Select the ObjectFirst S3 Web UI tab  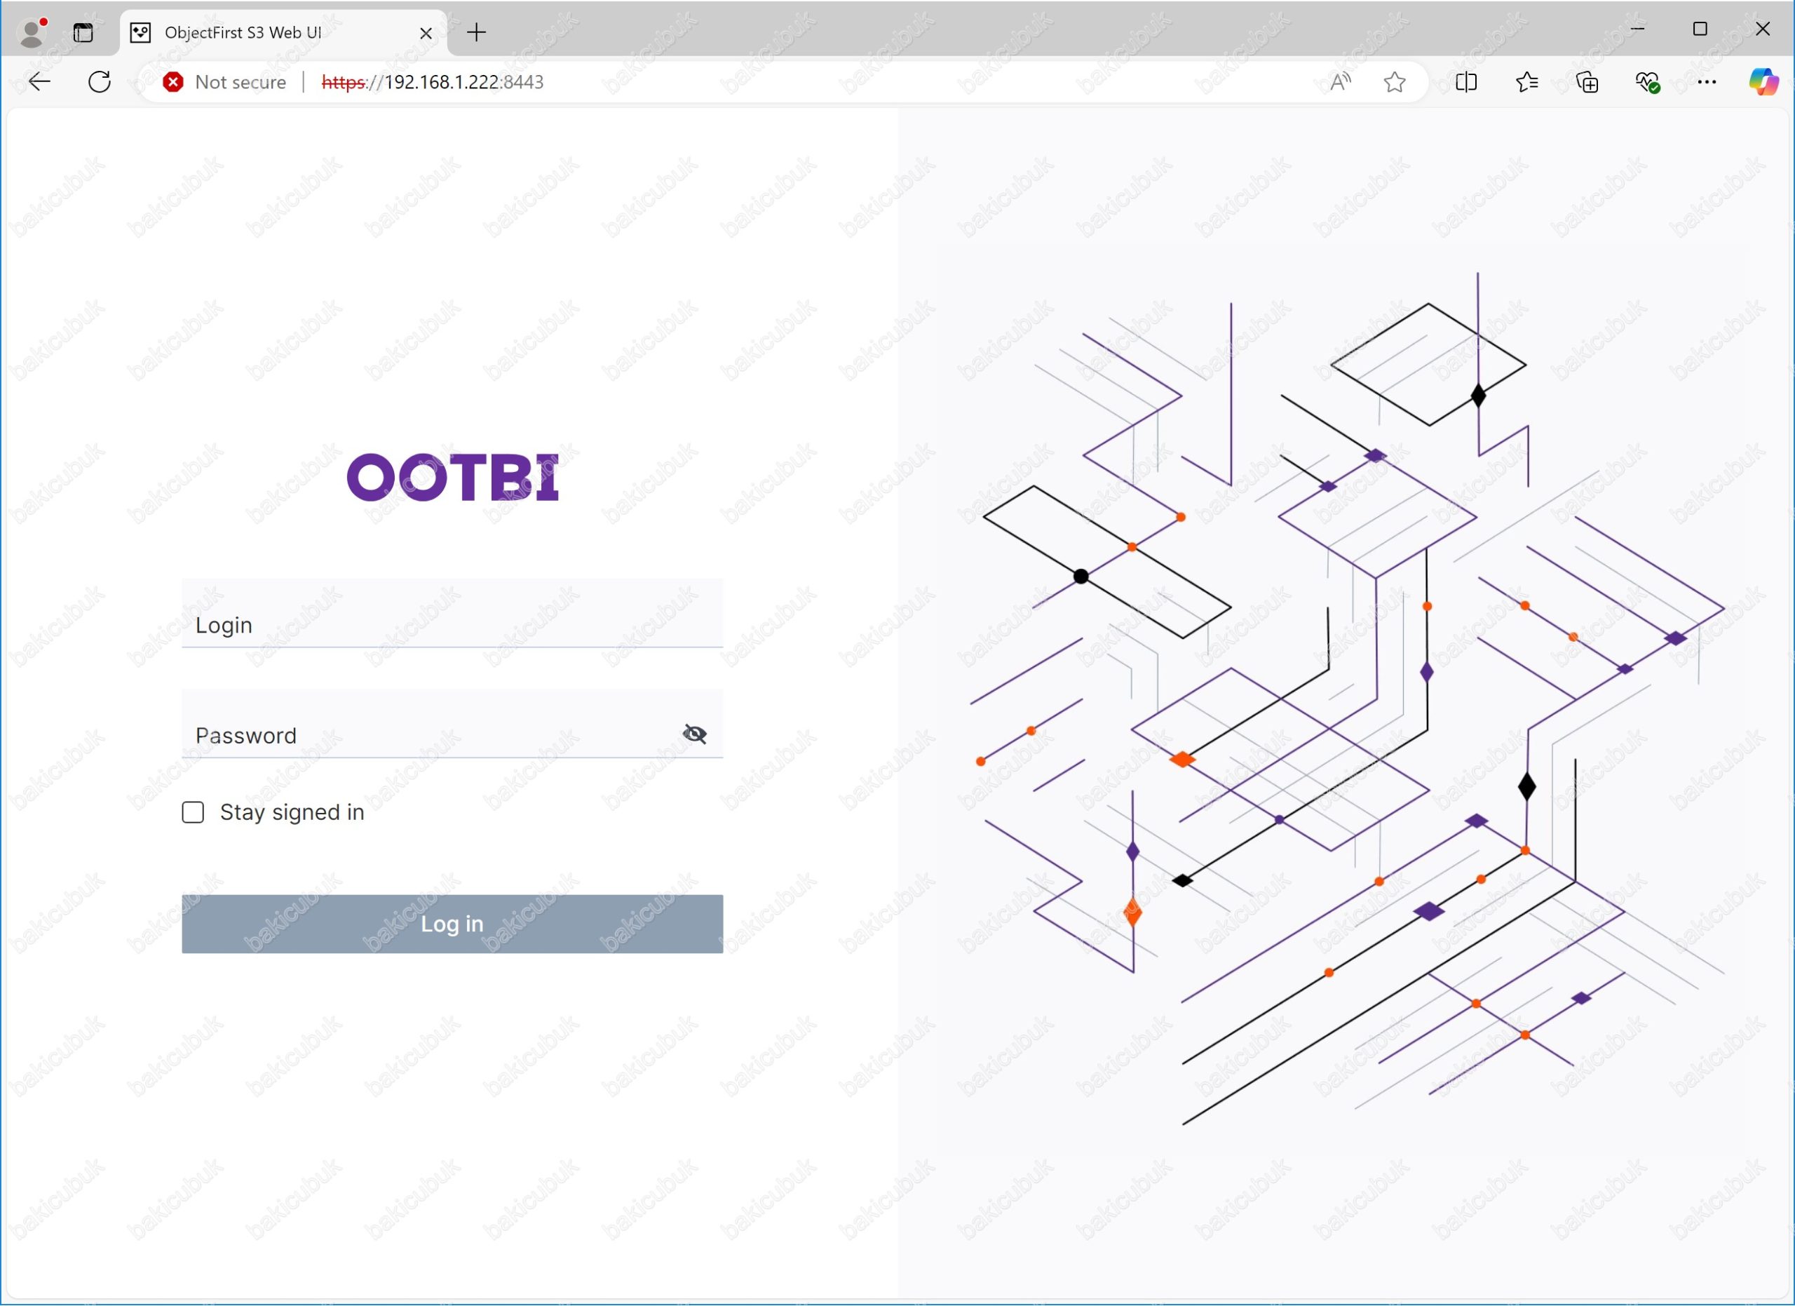coord(283,32)
